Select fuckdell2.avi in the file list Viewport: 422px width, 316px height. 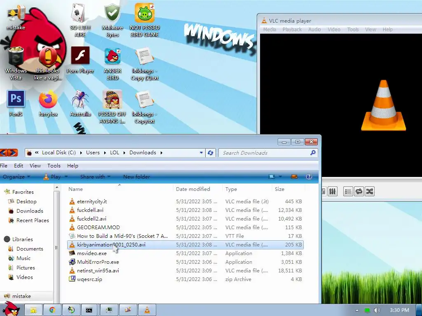pyautogui.click(x=185, y=219)
